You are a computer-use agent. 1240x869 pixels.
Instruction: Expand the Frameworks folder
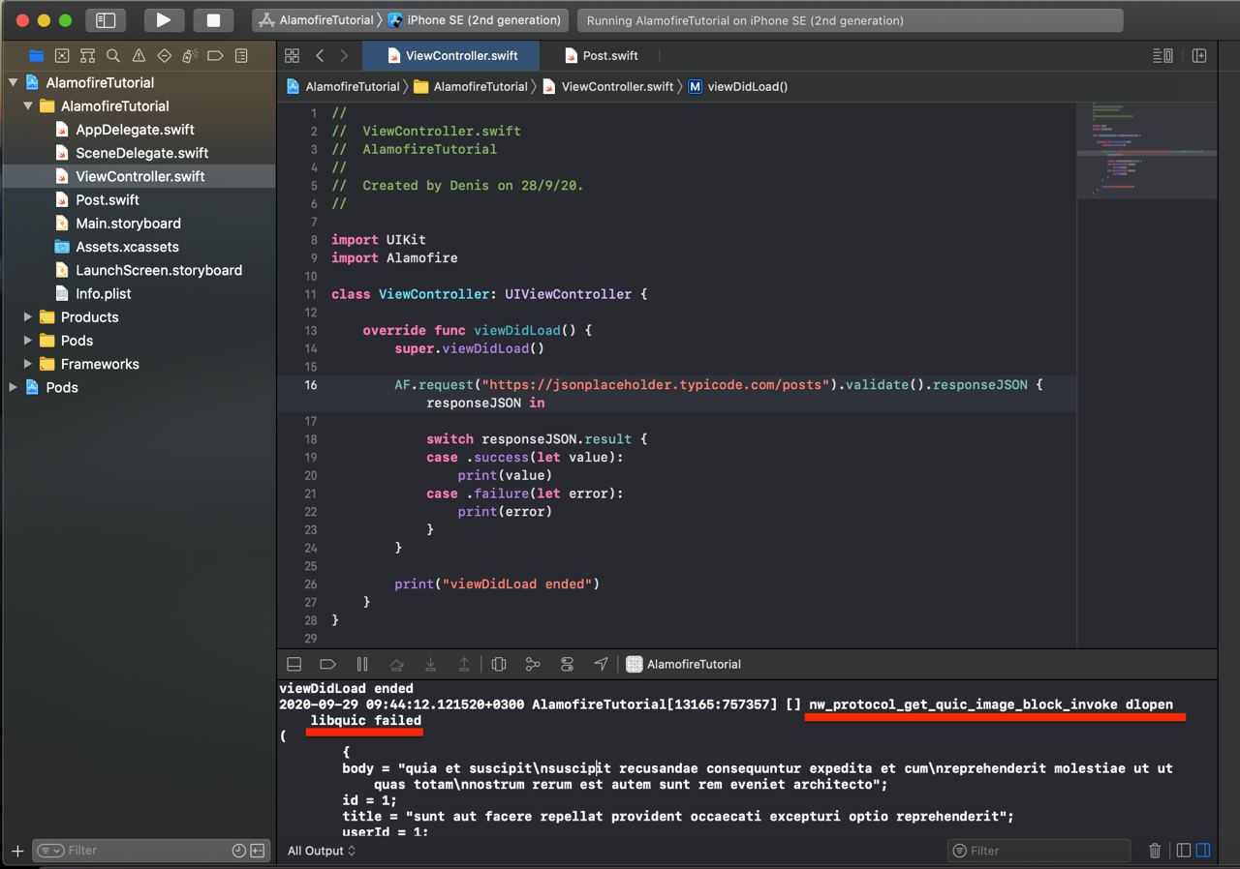click(x=28, y=364)
